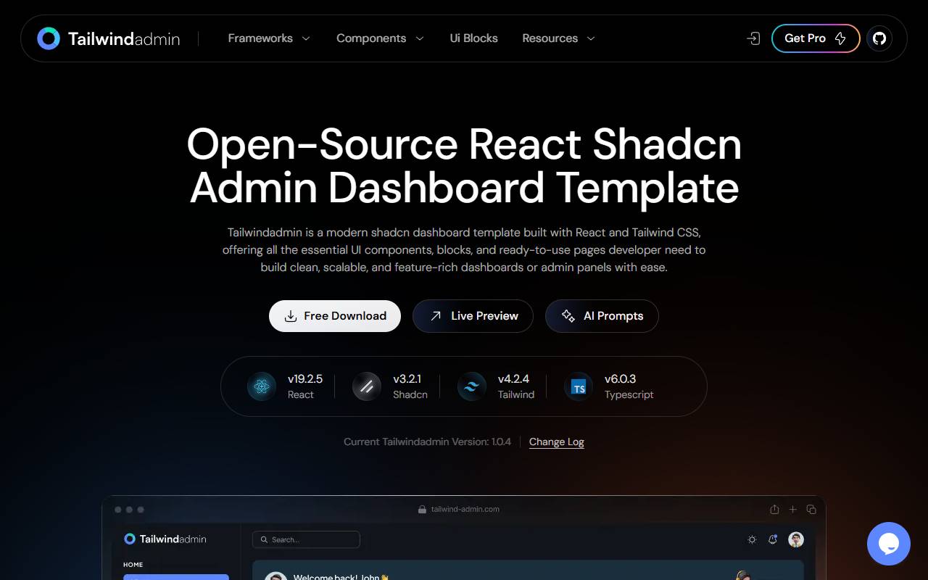Image resolution: width=928 pixels, height=580 pixels.
Task: Click user avatar in dashboard preview
Action: (796, 539)
